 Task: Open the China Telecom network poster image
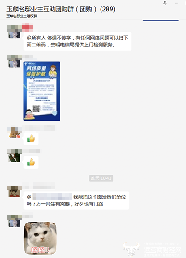[x=42, y=91]
